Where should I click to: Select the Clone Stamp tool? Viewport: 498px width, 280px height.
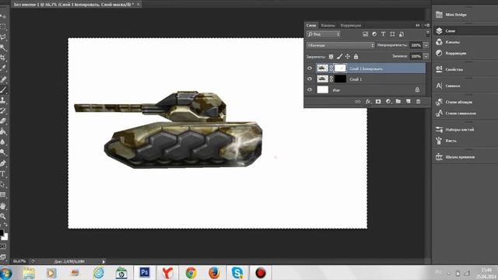pos(3,100)
